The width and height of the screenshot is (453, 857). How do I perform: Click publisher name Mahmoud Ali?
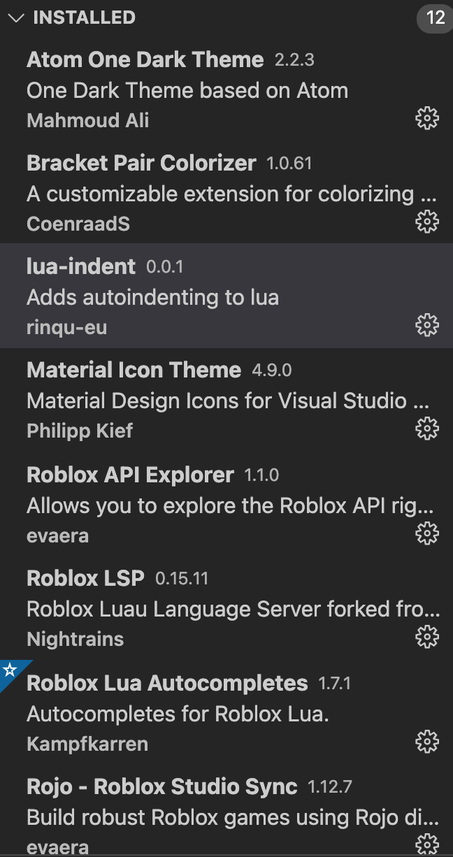tap(86, 121)
